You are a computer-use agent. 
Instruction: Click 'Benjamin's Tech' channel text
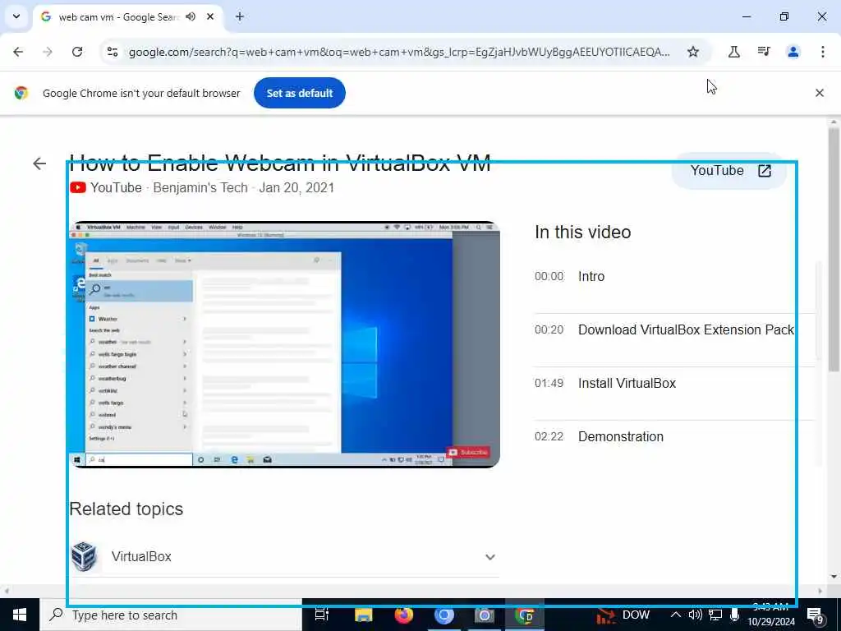[200, 188]
